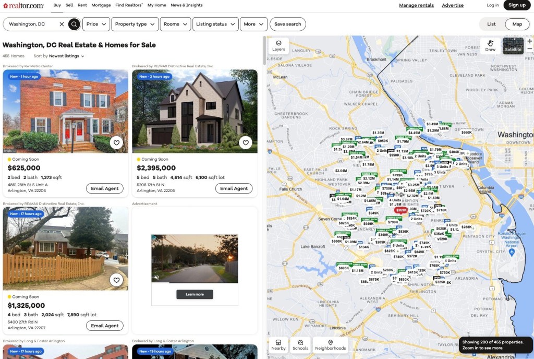The height and width of the screenshot is (359, 534).
Task: Select the Map view toggle
Action: pos(517,24)
